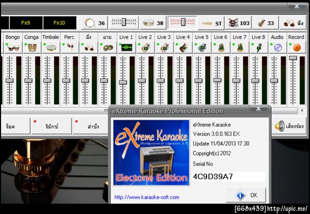Toggle the Conga channel green indicator
This screenshot has width=310, height=214.
click(x=26, y=44)
